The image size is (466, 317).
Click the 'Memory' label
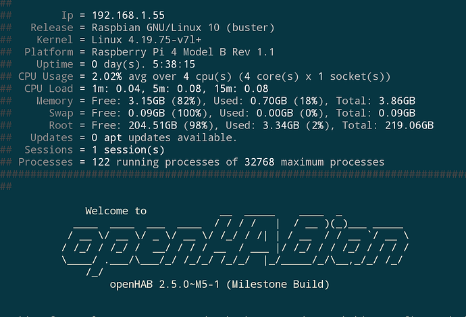(55, 101)
